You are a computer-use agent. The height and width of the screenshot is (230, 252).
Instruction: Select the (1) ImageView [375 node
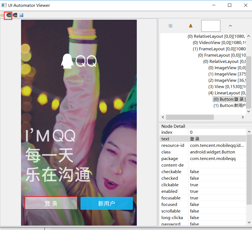[227, 74]
